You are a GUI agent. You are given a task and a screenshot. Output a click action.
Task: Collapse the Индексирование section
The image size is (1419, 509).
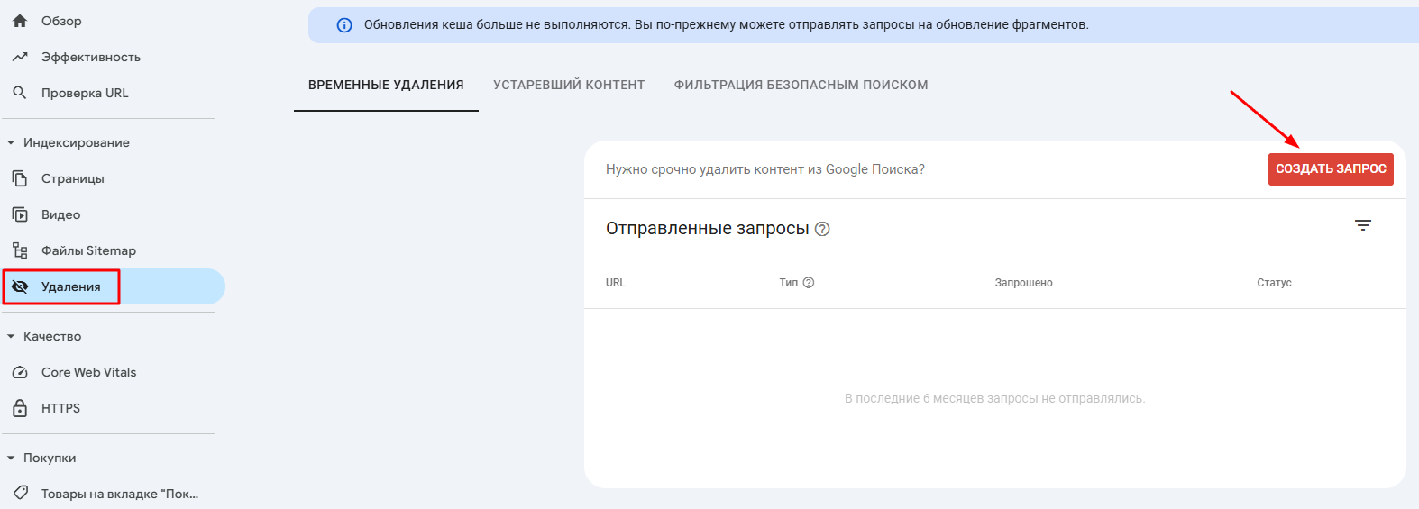tap(11, 142)
